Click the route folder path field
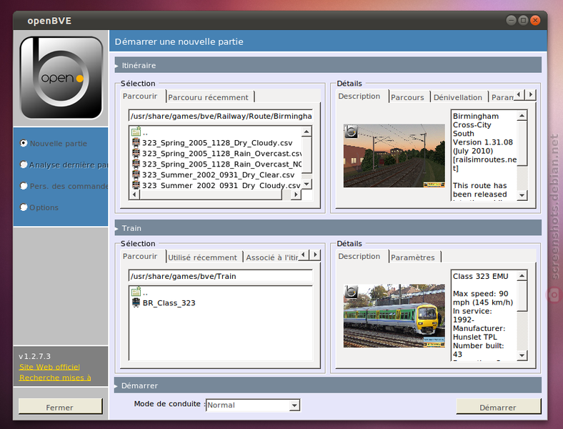This screenshot has width=563, height=429. 221,116
